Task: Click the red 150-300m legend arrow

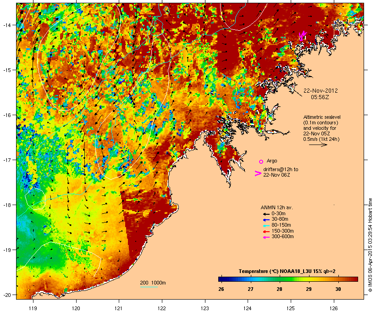Action: (266, 232)
